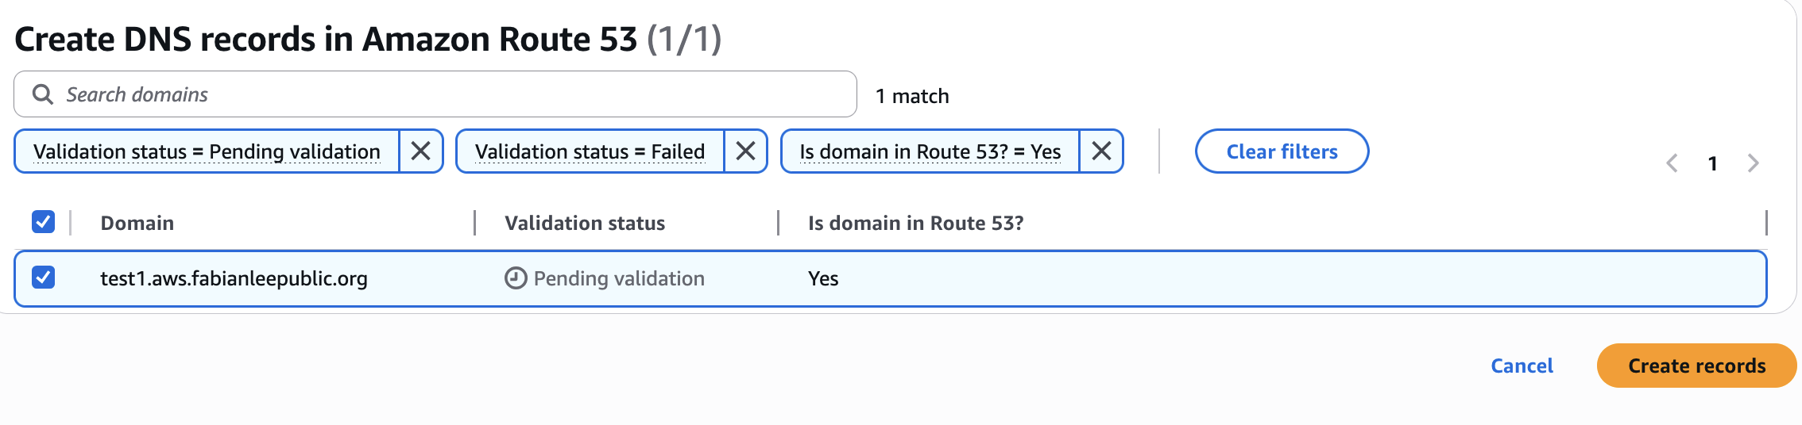Edit the Validation status Failed filter token
This screenshot has width=1802, height=425.
coord(590,151)
